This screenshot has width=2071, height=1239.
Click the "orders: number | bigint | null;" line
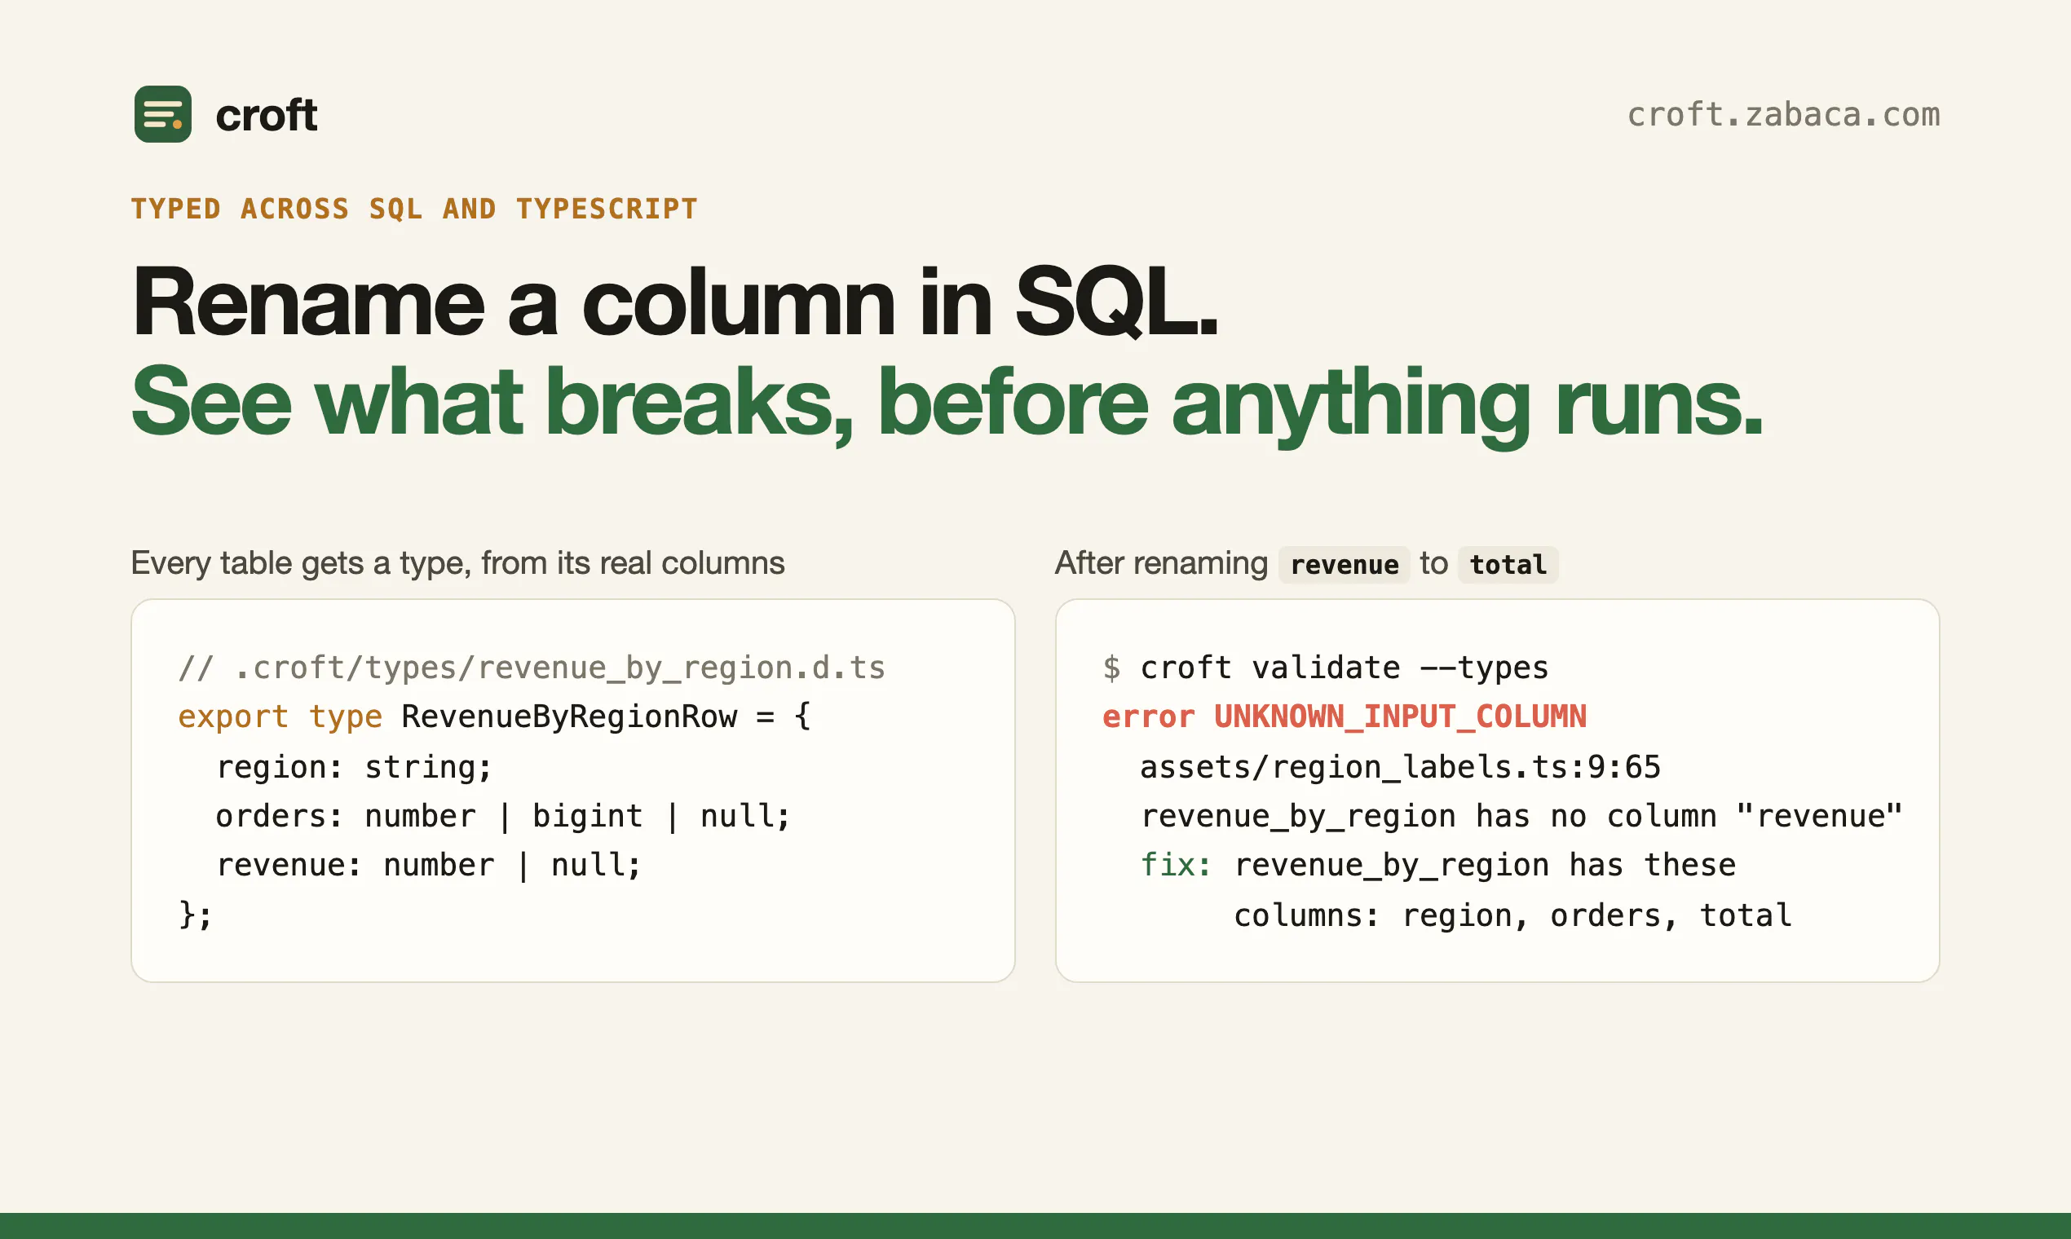[504, 816]
